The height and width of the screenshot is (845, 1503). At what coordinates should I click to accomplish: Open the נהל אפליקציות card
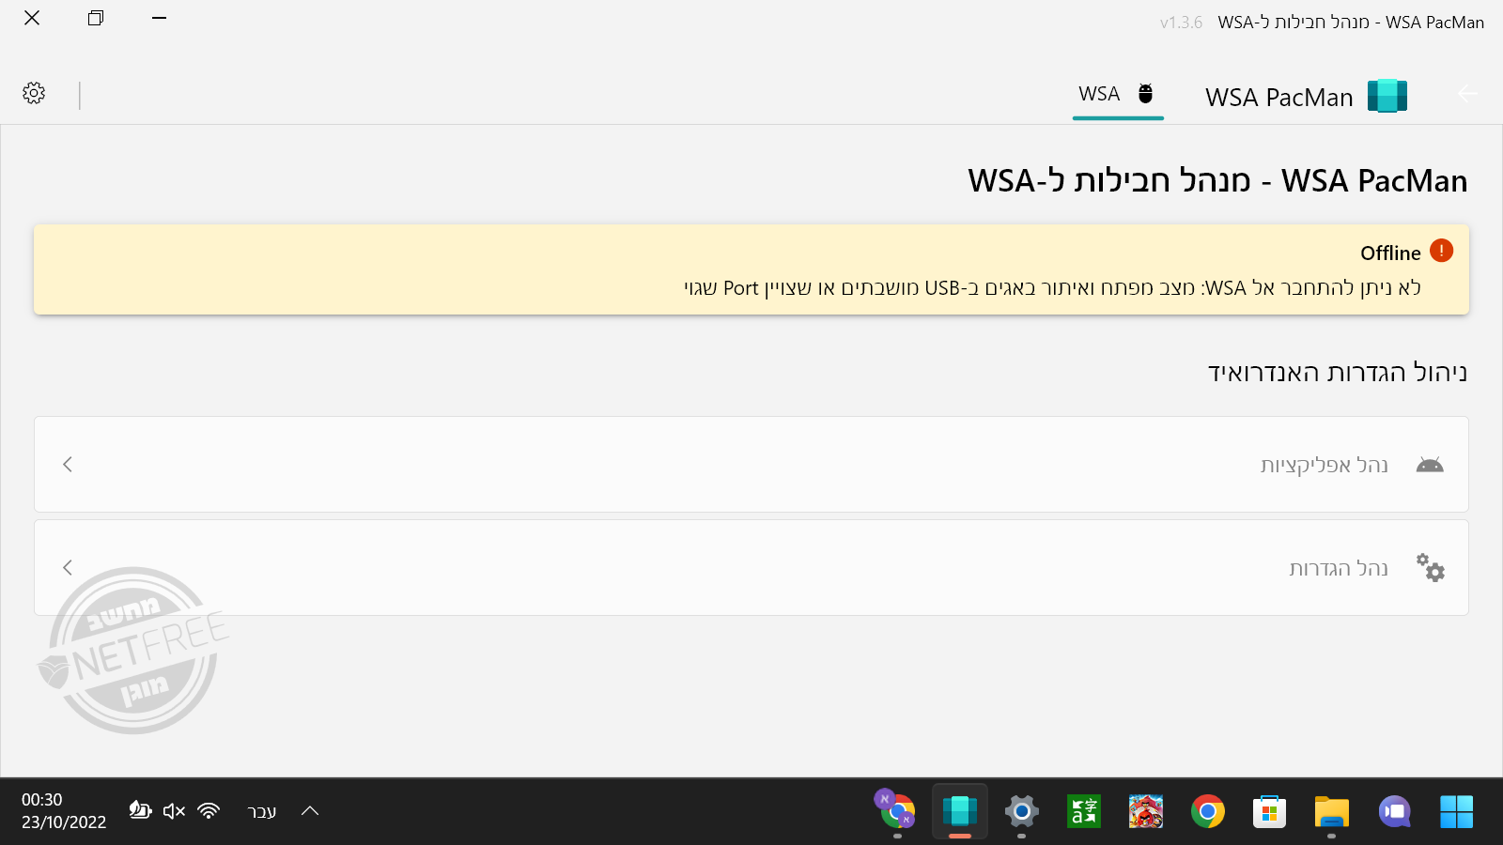pos(751,465)
